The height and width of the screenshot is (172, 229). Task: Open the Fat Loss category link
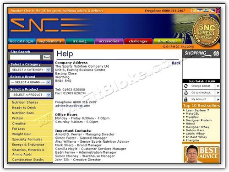(x=18, y=129)
